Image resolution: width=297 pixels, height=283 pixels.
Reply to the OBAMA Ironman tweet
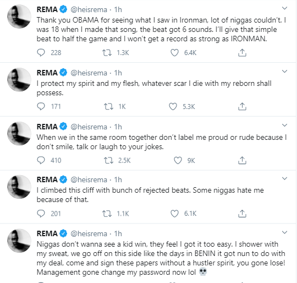41,53
